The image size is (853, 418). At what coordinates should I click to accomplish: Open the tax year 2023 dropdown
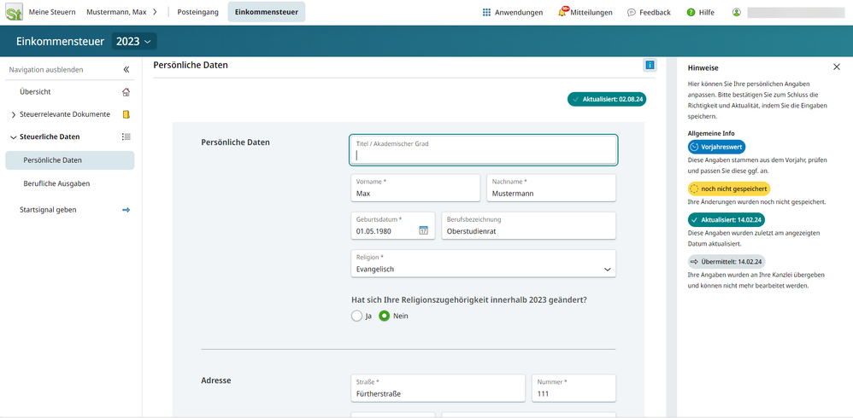click(x=137, y=42)
